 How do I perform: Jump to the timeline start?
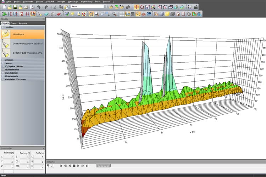pyautogui.click(x=61, y=166)
